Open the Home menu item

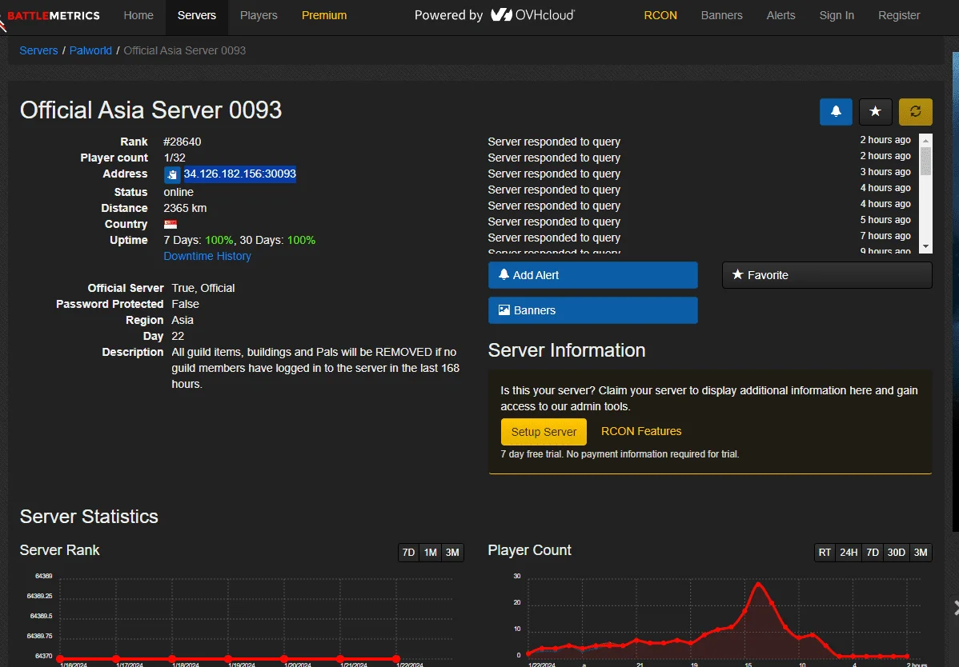tap(138, 15)
